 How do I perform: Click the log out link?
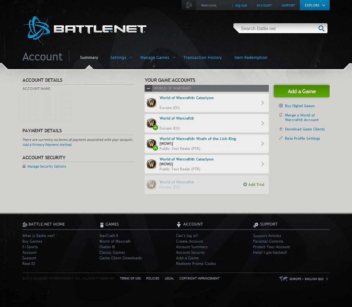(x=241, y=5)
